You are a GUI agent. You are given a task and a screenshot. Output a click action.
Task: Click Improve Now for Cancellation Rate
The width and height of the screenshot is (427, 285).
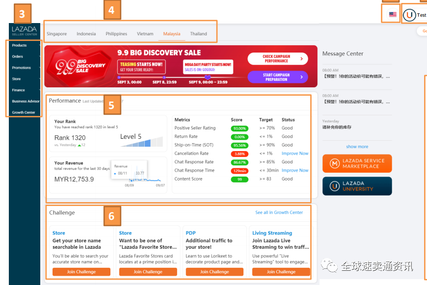coord(295,154)
